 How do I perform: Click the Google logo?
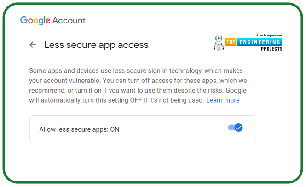pos(35,21)
